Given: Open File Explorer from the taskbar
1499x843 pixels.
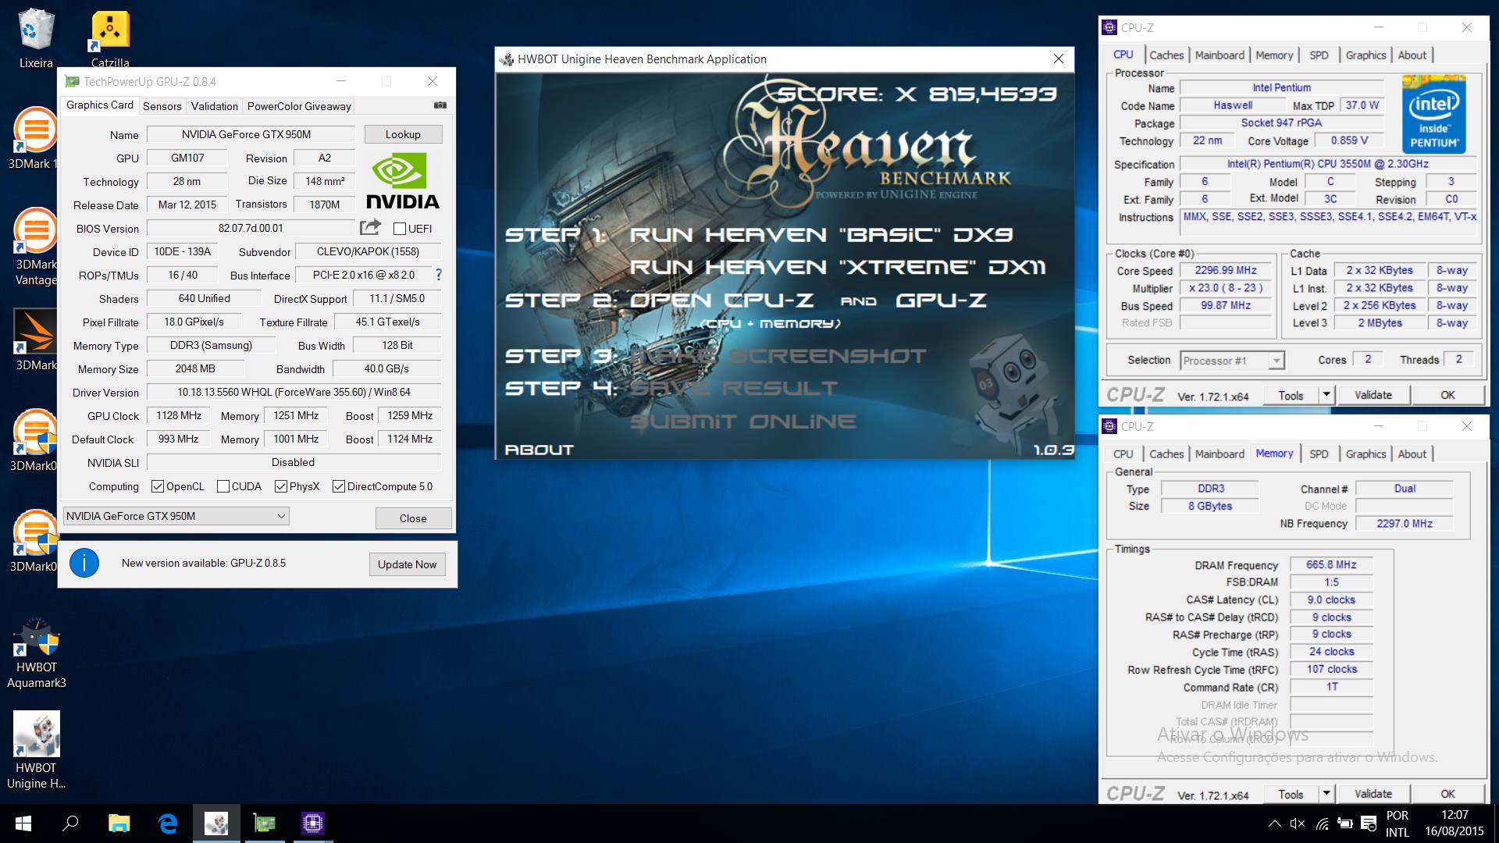Looking at the screenshot, I should coord(119,823).
